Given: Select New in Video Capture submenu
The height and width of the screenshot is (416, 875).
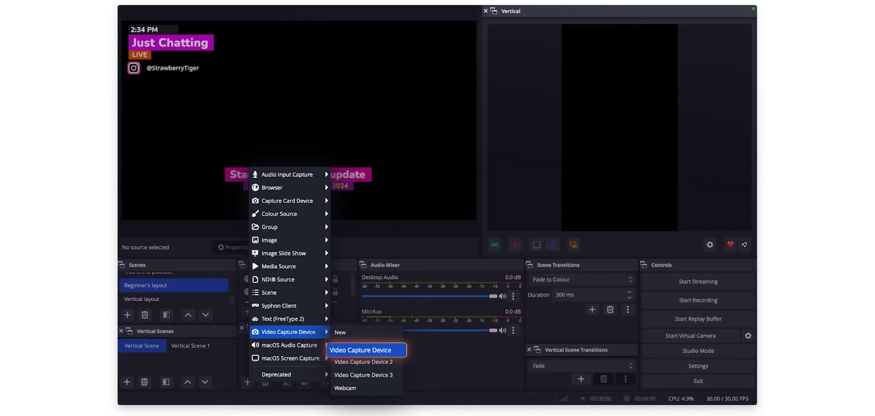Looking at the screenshot, I should [x=366, y=332].
